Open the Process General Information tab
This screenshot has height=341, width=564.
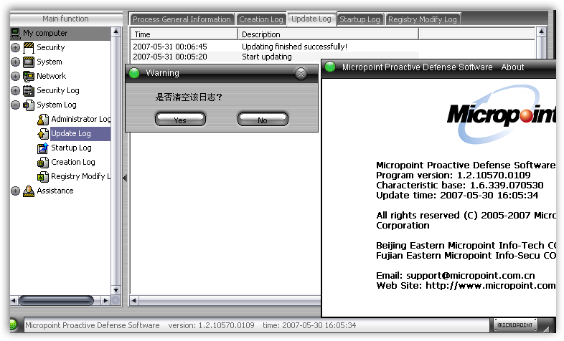[x=182, y=19]
